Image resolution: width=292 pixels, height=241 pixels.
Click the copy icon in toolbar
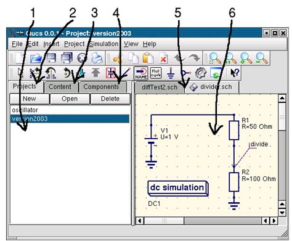pyautogui.click(x=133, y=59)
